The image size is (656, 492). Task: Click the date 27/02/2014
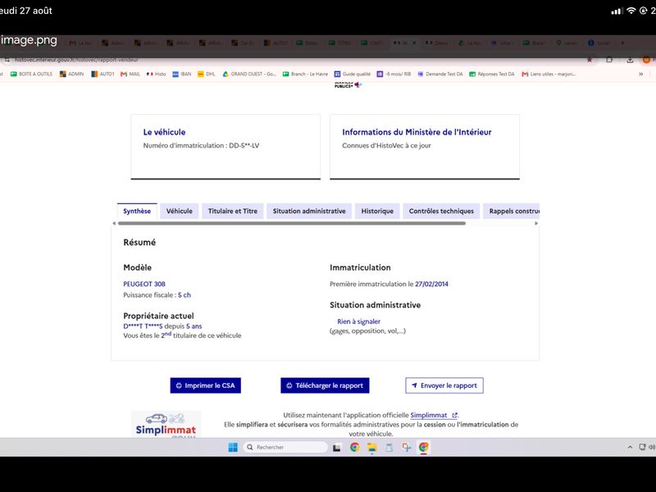[431, 284]
